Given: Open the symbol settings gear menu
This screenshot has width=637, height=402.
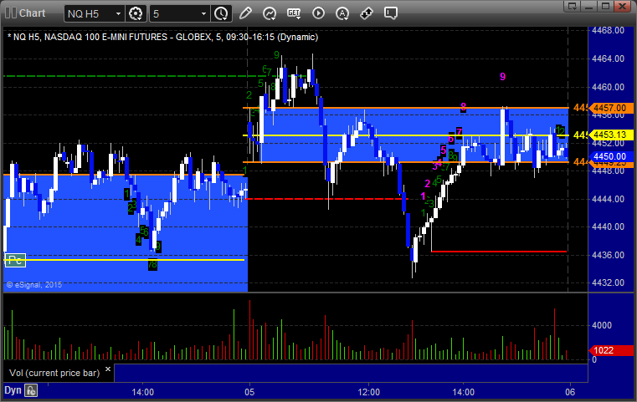Looking at the screenshot, I should [x=136, y=13].
